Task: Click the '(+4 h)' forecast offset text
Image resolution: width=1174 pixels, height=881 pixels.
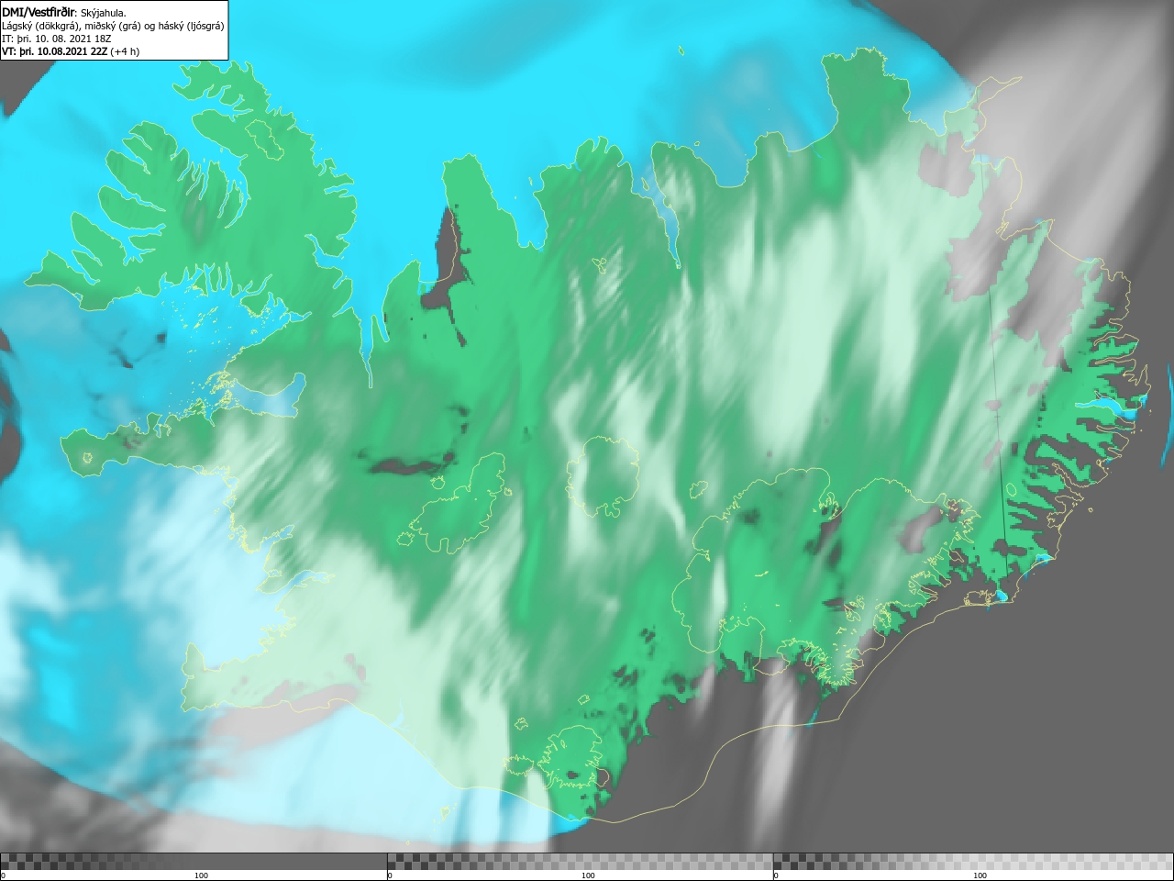Action: click(x=125, y=51)
